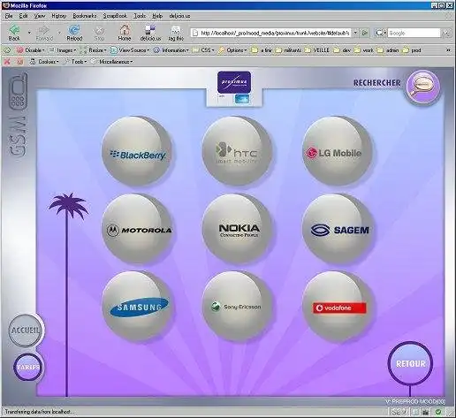Open the ScrapBook menu
The height and width of the screenshot is (418, 456).
(115, 16)
